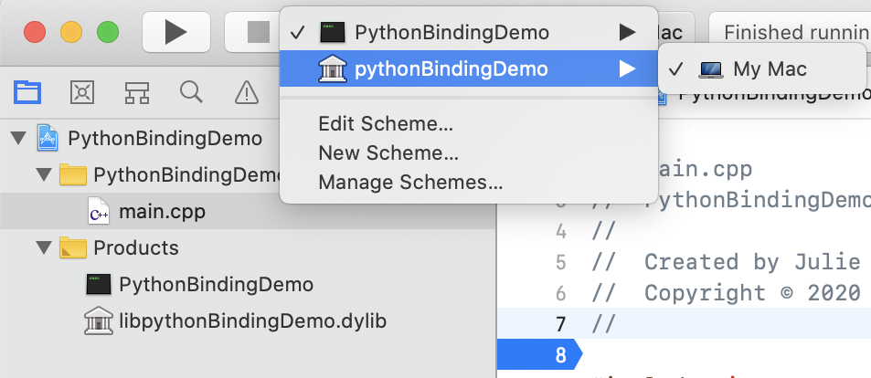
Task: Collapse the PythonBindingDemo project root triangle
Action: click(x=19, y=138)
